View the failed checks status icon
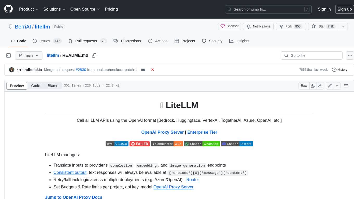 pos(153,70)
